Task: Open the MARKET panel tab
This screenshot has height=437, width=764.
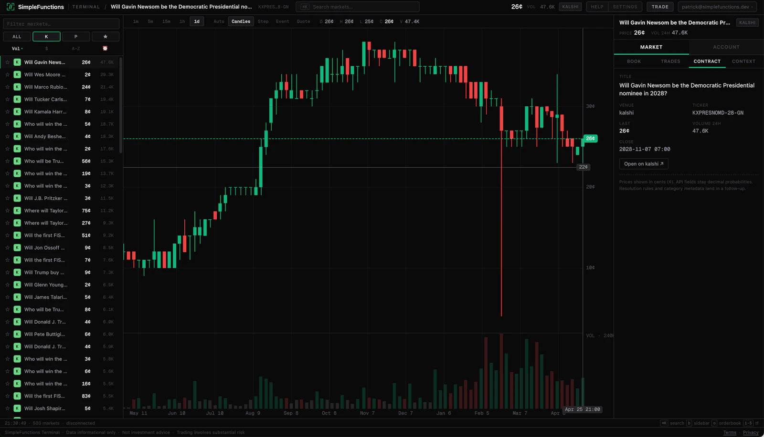Action: 651,47
